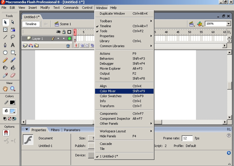Switch to the Filters tab
The image size is (234, 166).
pos(55,130)
